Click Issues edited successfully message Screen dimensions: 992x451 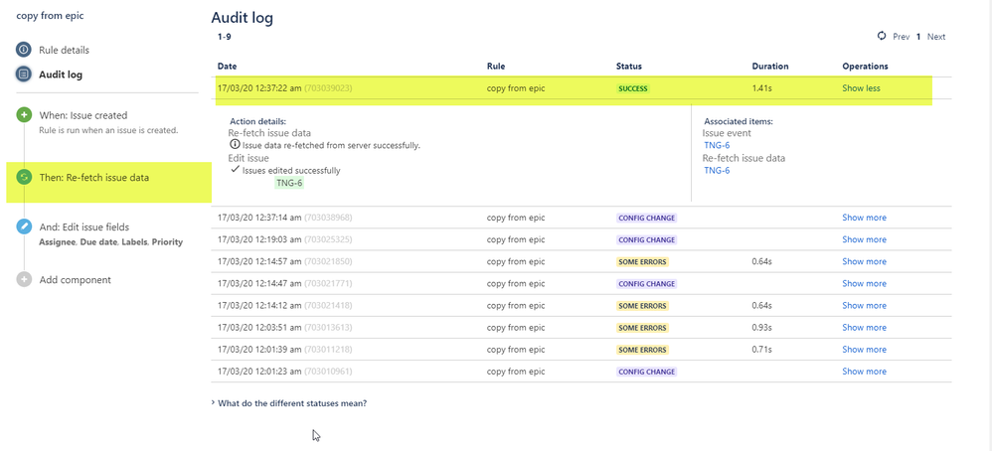click(x=291, y=170)
